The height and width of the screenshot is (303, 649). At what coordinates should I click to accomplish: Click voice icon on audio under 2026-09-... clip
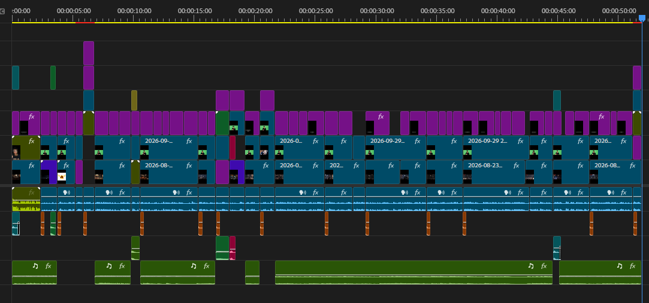(x=176, y=192)
